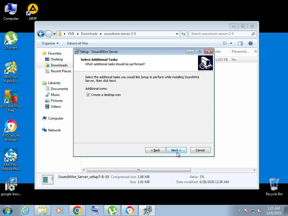Click the file thumbnail in the details pane
Viewport: 288px width, 216px height.
[x=48, y=179]
